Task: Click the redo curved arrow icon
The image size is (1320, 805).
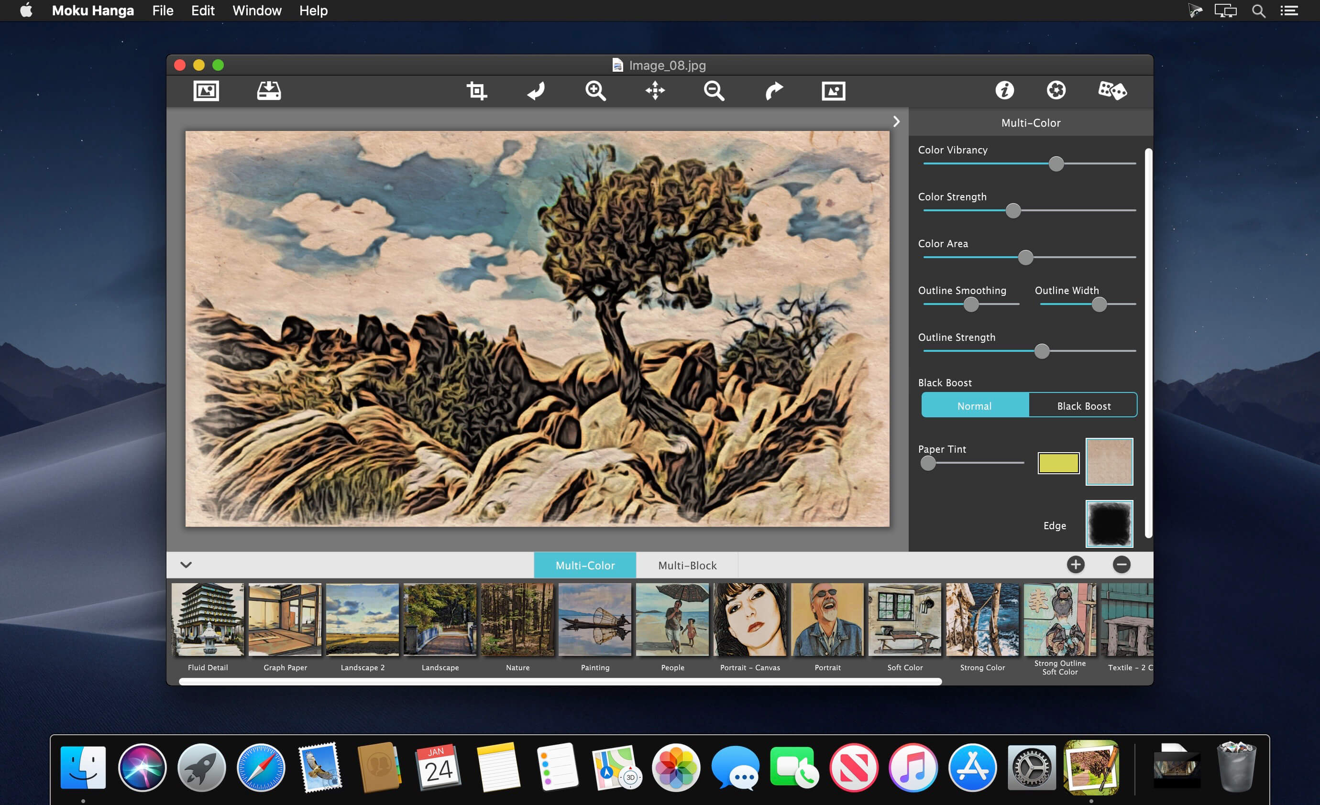Action: tap(773, 90)
